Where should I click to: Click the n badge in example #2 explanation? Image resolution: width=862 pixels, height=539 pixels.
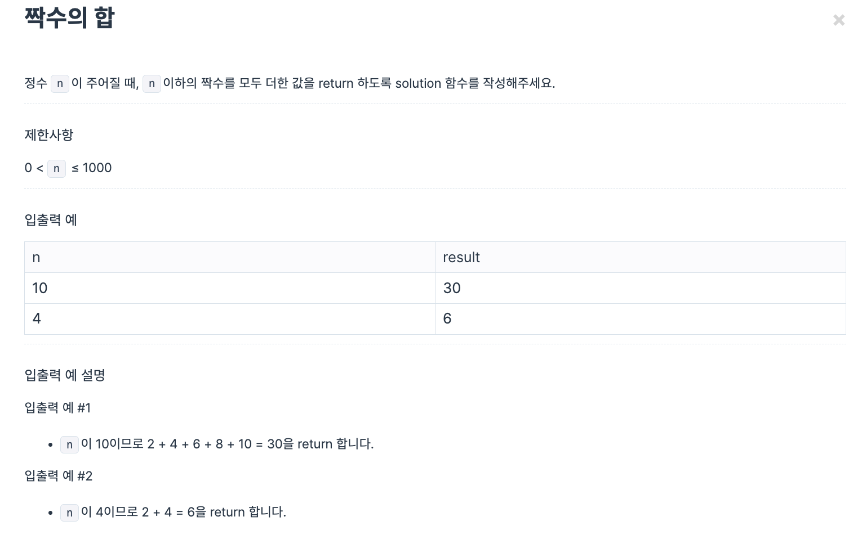point(69,513)
